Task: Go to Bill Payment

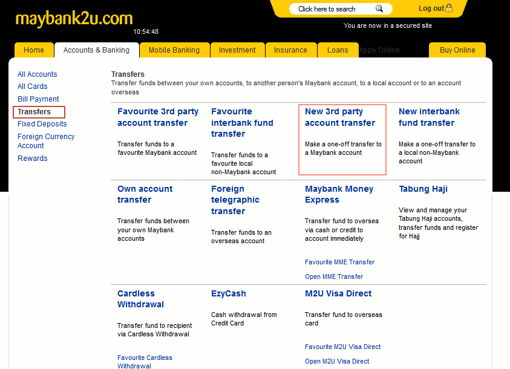Action: (38, 99)
